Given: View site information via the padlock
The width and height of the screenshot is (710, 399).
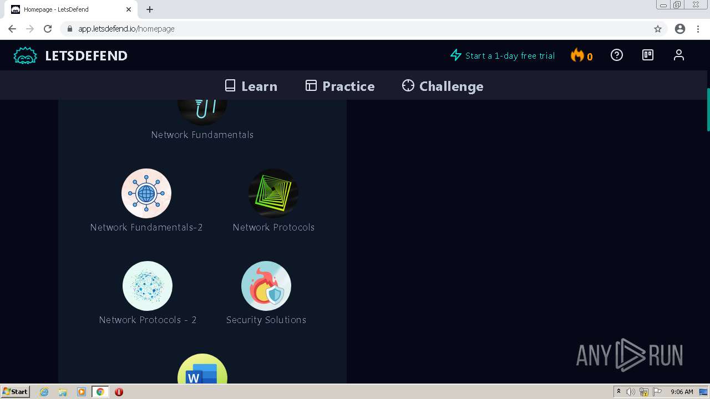Looking at the screenshot, I should pyautogui.click(x=69, y=29).
